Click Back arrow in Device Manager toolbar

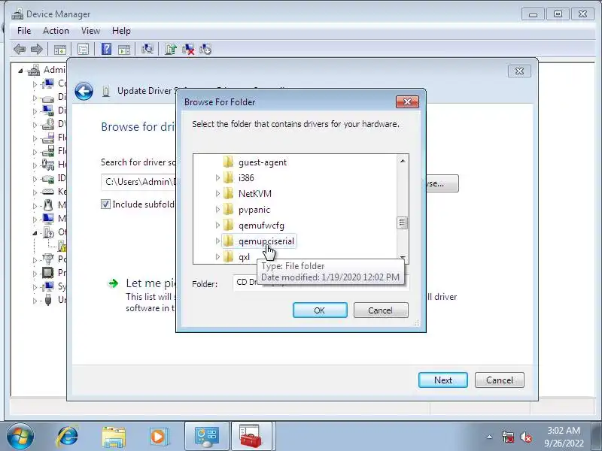20,49
